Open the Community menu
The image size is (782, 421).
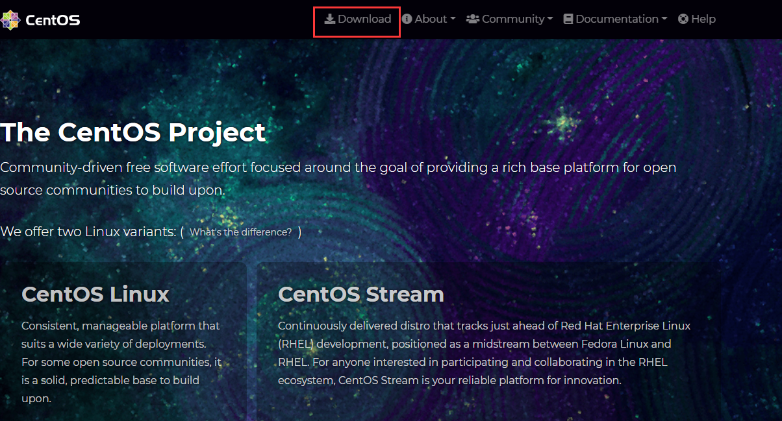510,19
